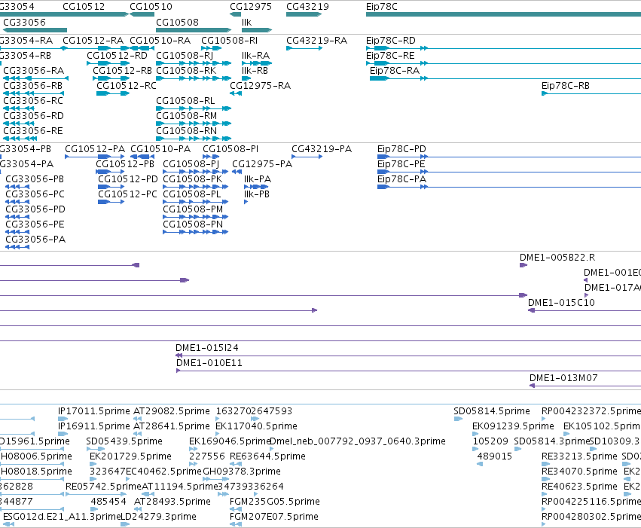This screenshot has height=528, width=641.
Task: Click protein CG33056-PA
Action: point(35,240)
